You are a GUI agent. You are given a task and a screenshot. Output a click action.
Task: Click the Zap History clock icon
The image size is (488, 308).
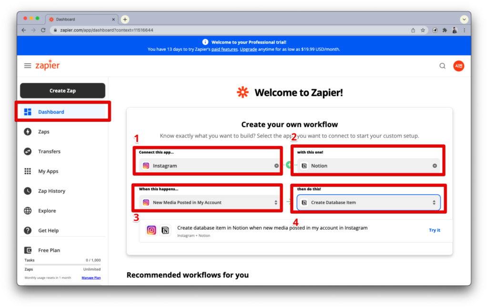(x=28, y=191)
